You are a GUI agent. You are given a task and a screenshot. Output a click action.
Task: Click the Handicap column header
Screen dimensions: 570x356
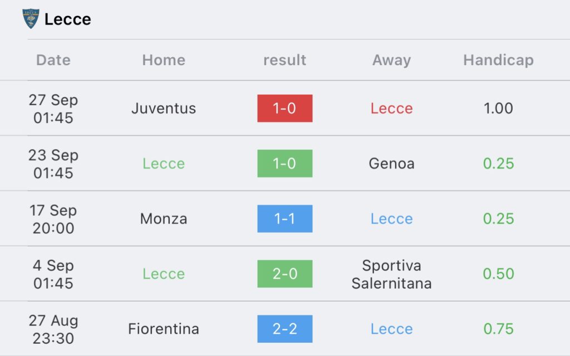tap(498, 60)
